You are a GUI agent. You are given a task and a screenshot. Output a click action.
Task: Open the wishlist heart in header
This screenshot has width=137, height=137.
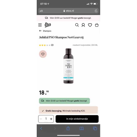point(90,25)
